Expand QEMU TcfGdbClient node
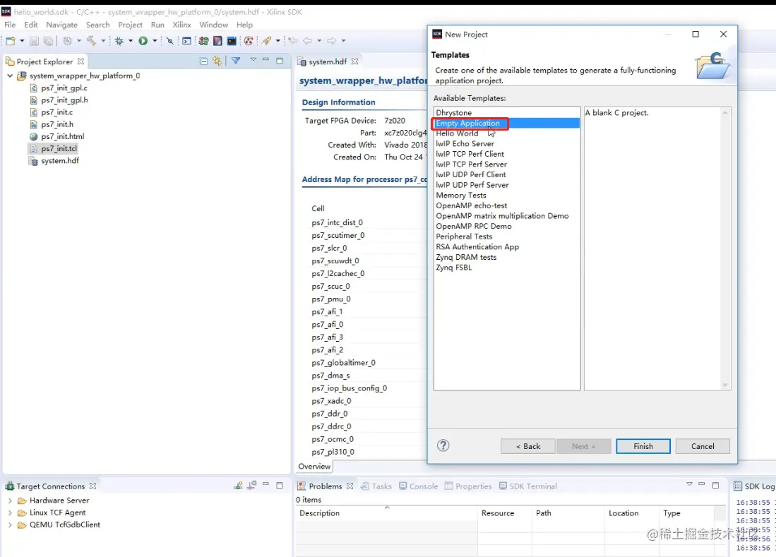776x557 pixels. click(10, 525)
